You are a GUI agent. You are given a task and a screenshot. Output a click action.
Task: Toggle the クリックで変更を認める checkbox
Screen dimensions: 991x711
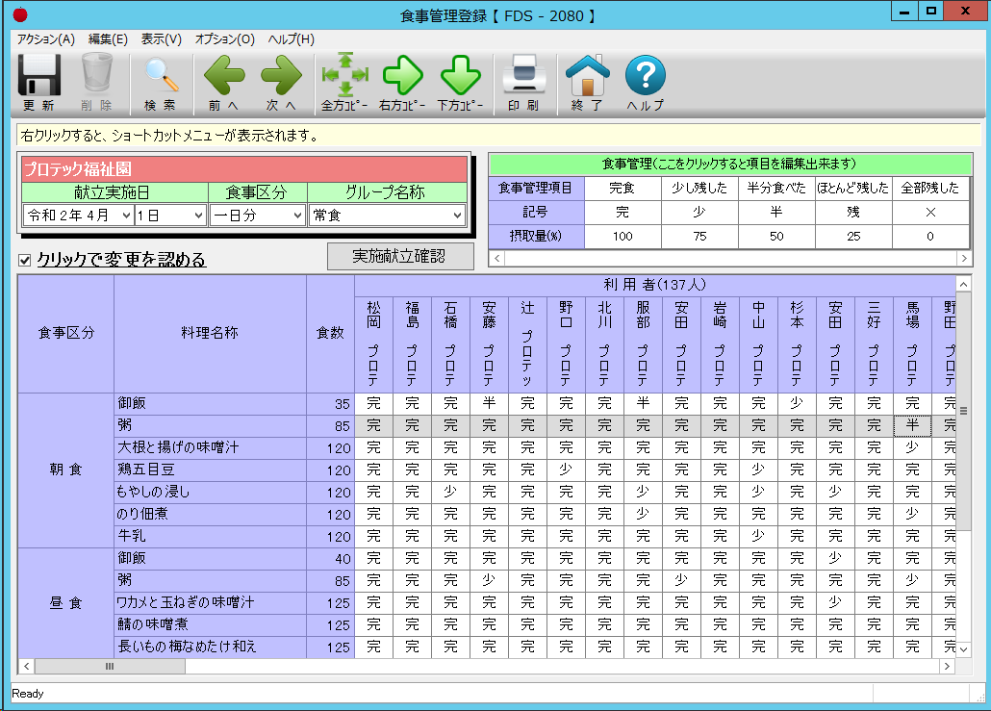(26, 260)
